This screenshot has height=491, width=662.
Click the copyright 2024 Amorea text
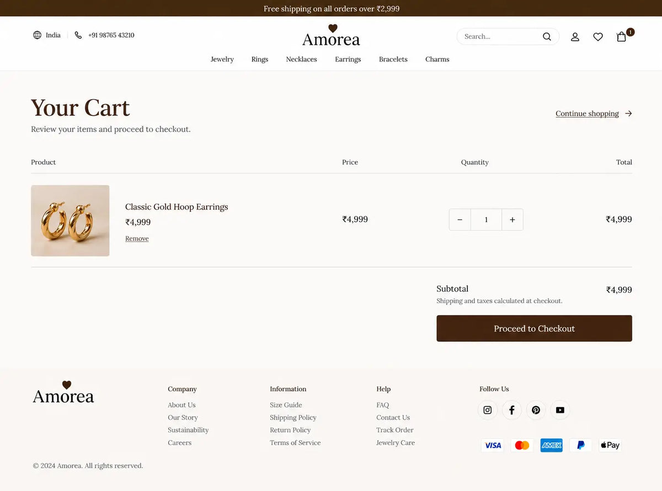88,466
